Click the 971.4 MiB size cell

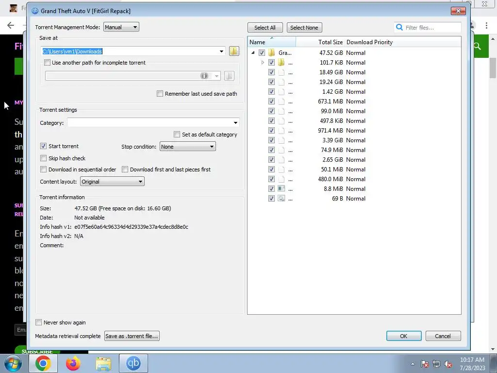[330, 130]
